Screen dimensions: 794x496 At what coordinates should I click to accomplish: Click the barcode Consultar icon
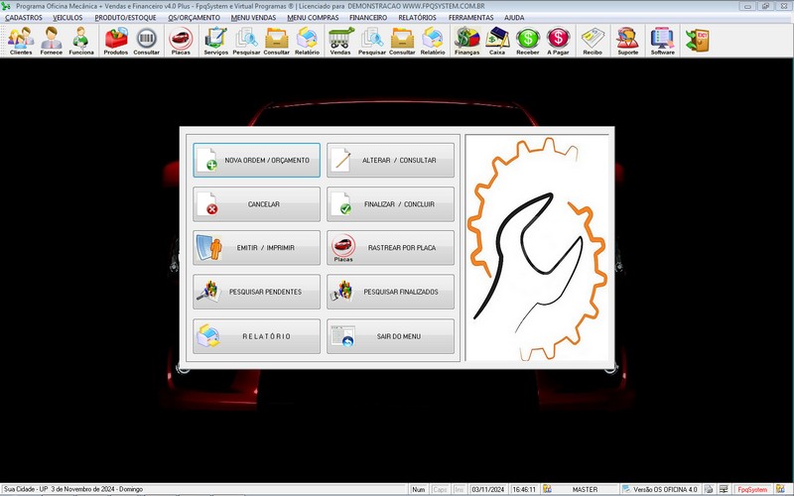[x=146, y=41]
